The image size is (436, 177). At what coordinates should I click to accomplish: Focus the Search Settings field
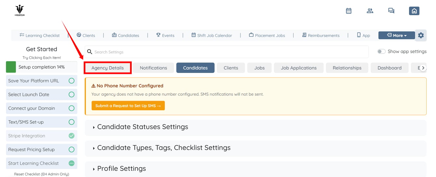point(227,52)
